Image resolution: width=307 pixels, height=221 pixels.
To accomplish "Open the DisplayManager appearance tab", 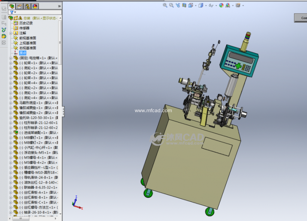I will tap(35, 6).
